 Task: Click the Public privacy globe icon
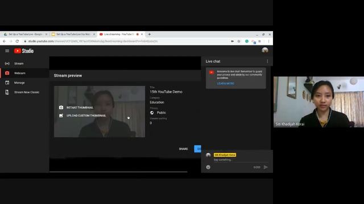click(152, 113)
